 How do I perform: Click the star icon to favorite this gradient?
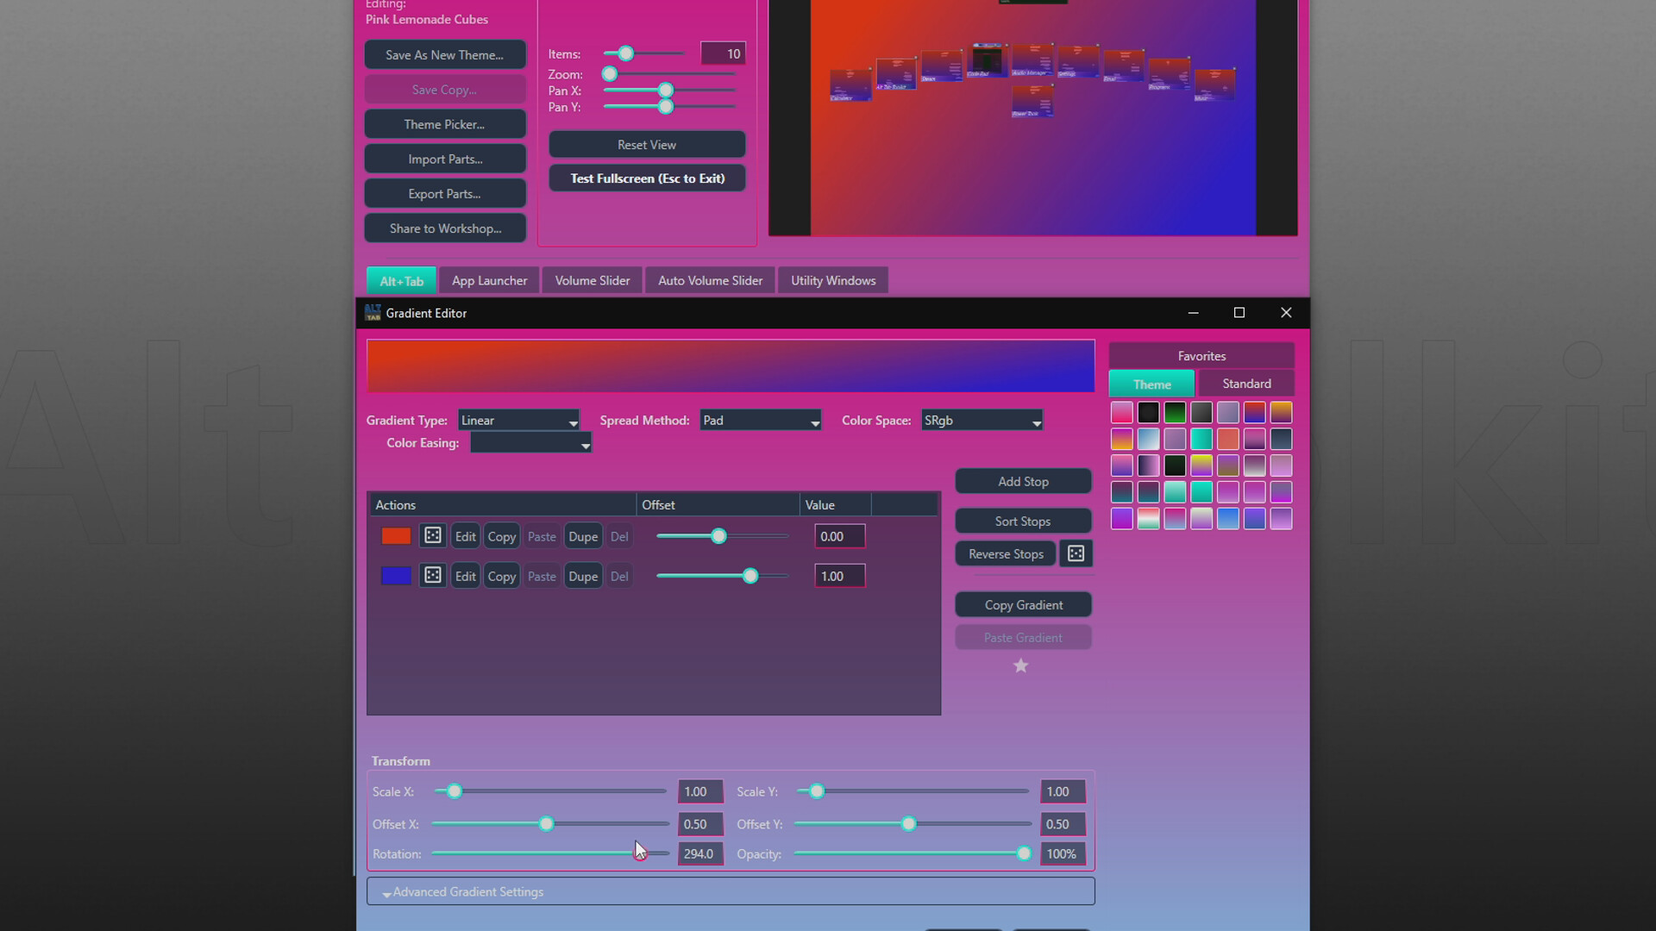1021,665
